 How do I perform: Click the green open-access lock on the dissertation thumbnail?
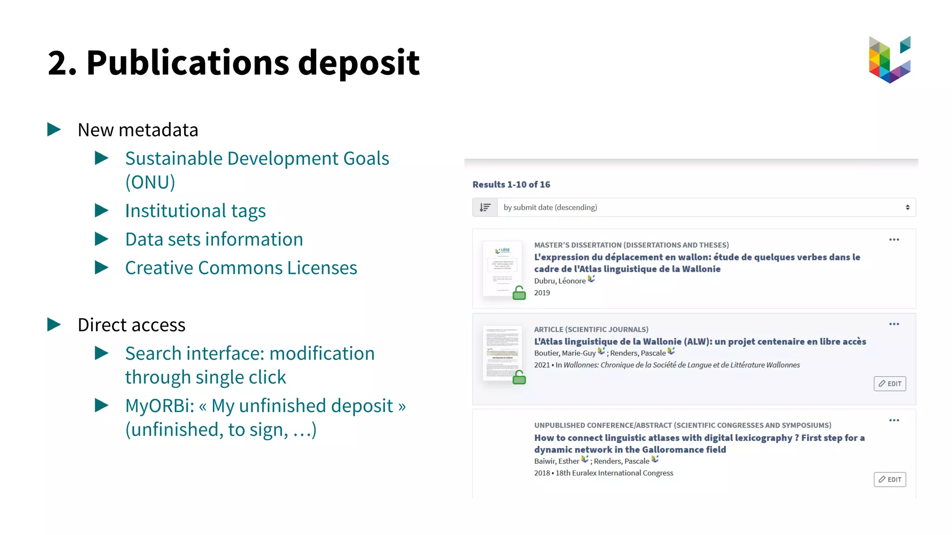[x=519, y=293]
